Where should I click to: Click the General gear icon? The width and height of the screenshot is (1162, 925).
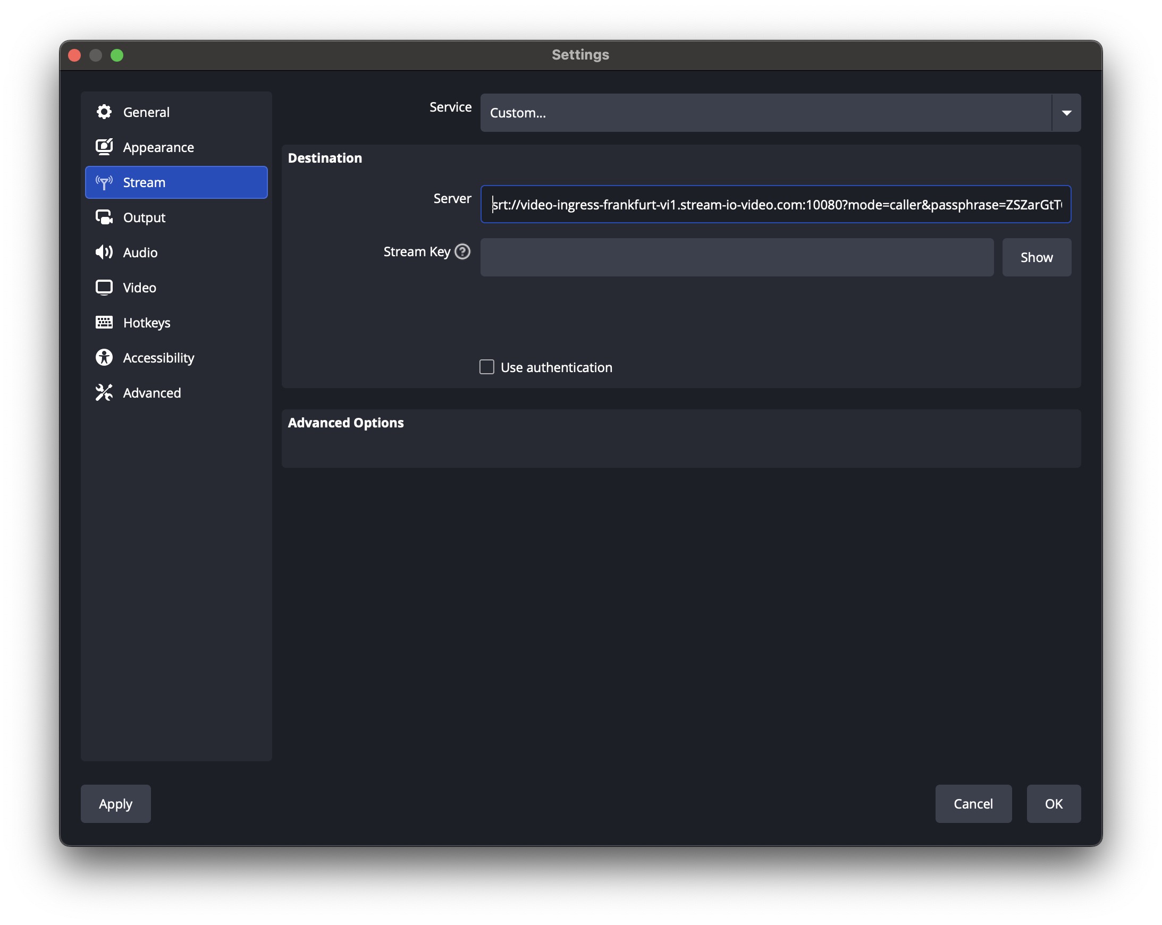pyautogui.click(x=104, y=112)
